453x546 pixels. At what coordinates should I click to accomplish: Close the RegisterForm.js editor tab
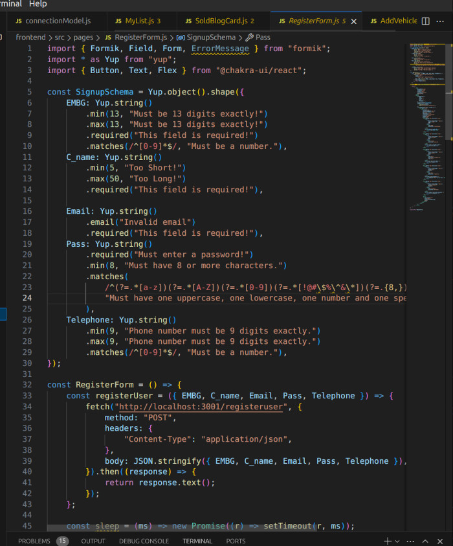(x=355, y=21)
